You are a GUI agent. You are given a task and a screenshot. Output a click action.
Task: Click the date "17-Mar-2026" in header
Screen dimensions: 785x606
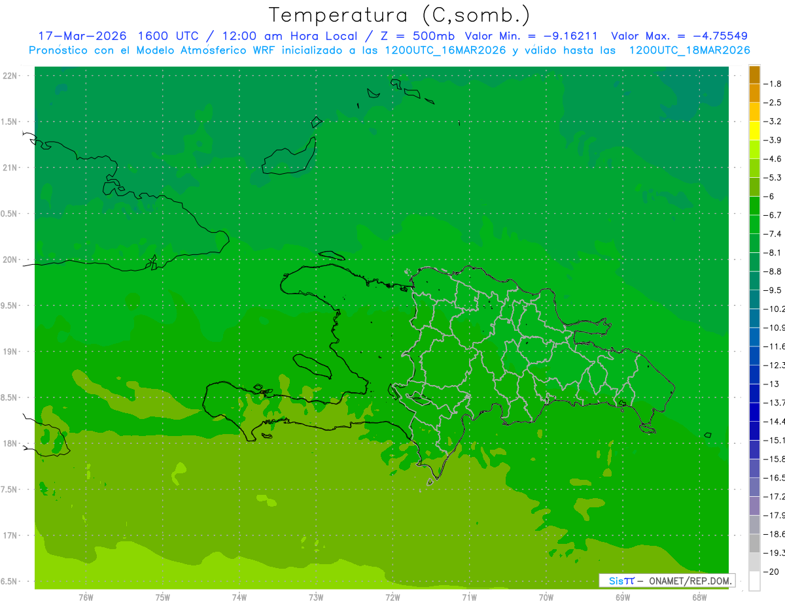coord(82,36)
